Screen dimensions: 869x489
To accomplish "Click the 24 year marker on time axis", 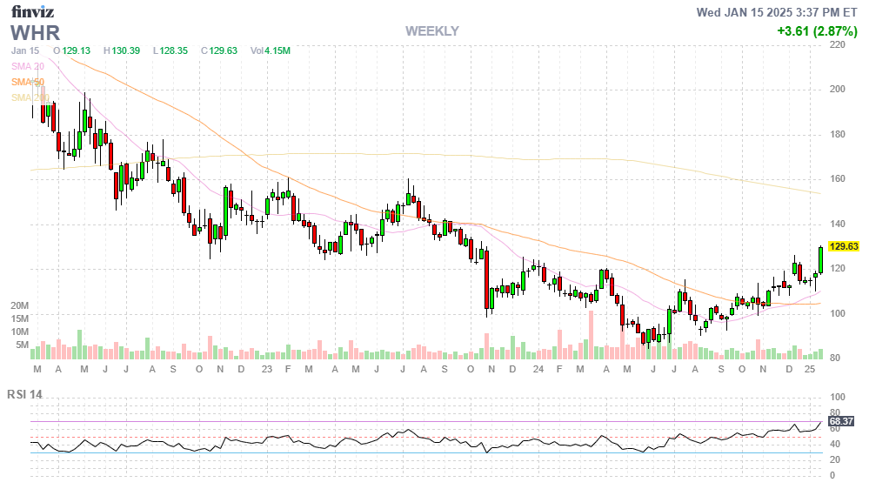I will (x=538, y=370).
